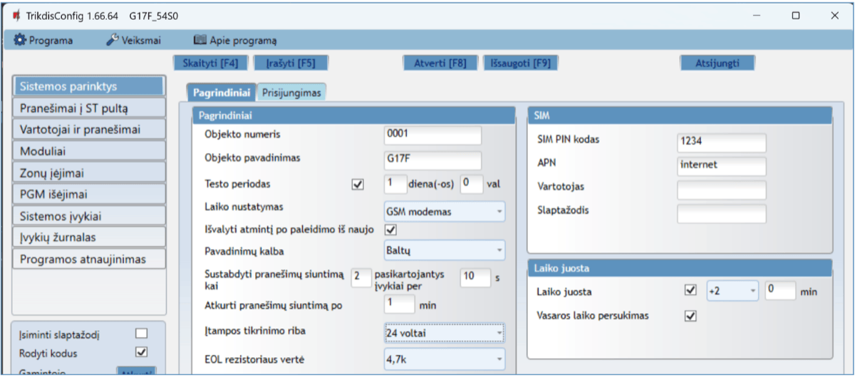Open the Programa gear menu
This screenshot has width=855, height=377.
(43, 40)
